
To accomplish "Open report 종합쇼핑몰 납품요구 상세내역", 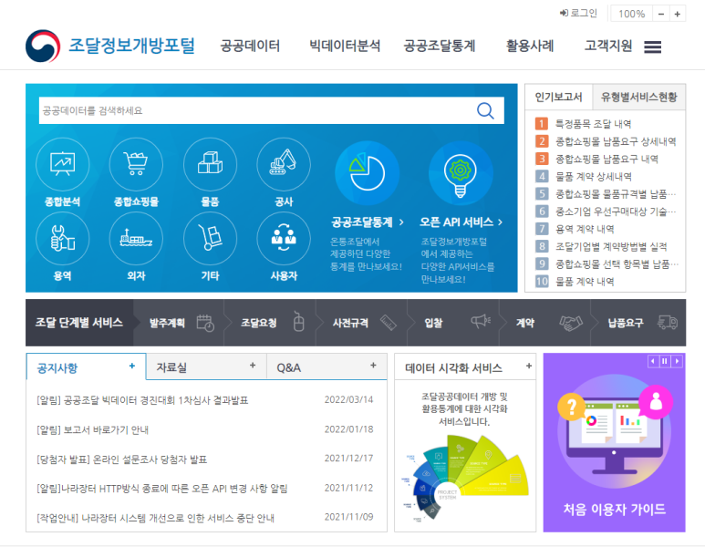I will [x=616, y=141].
